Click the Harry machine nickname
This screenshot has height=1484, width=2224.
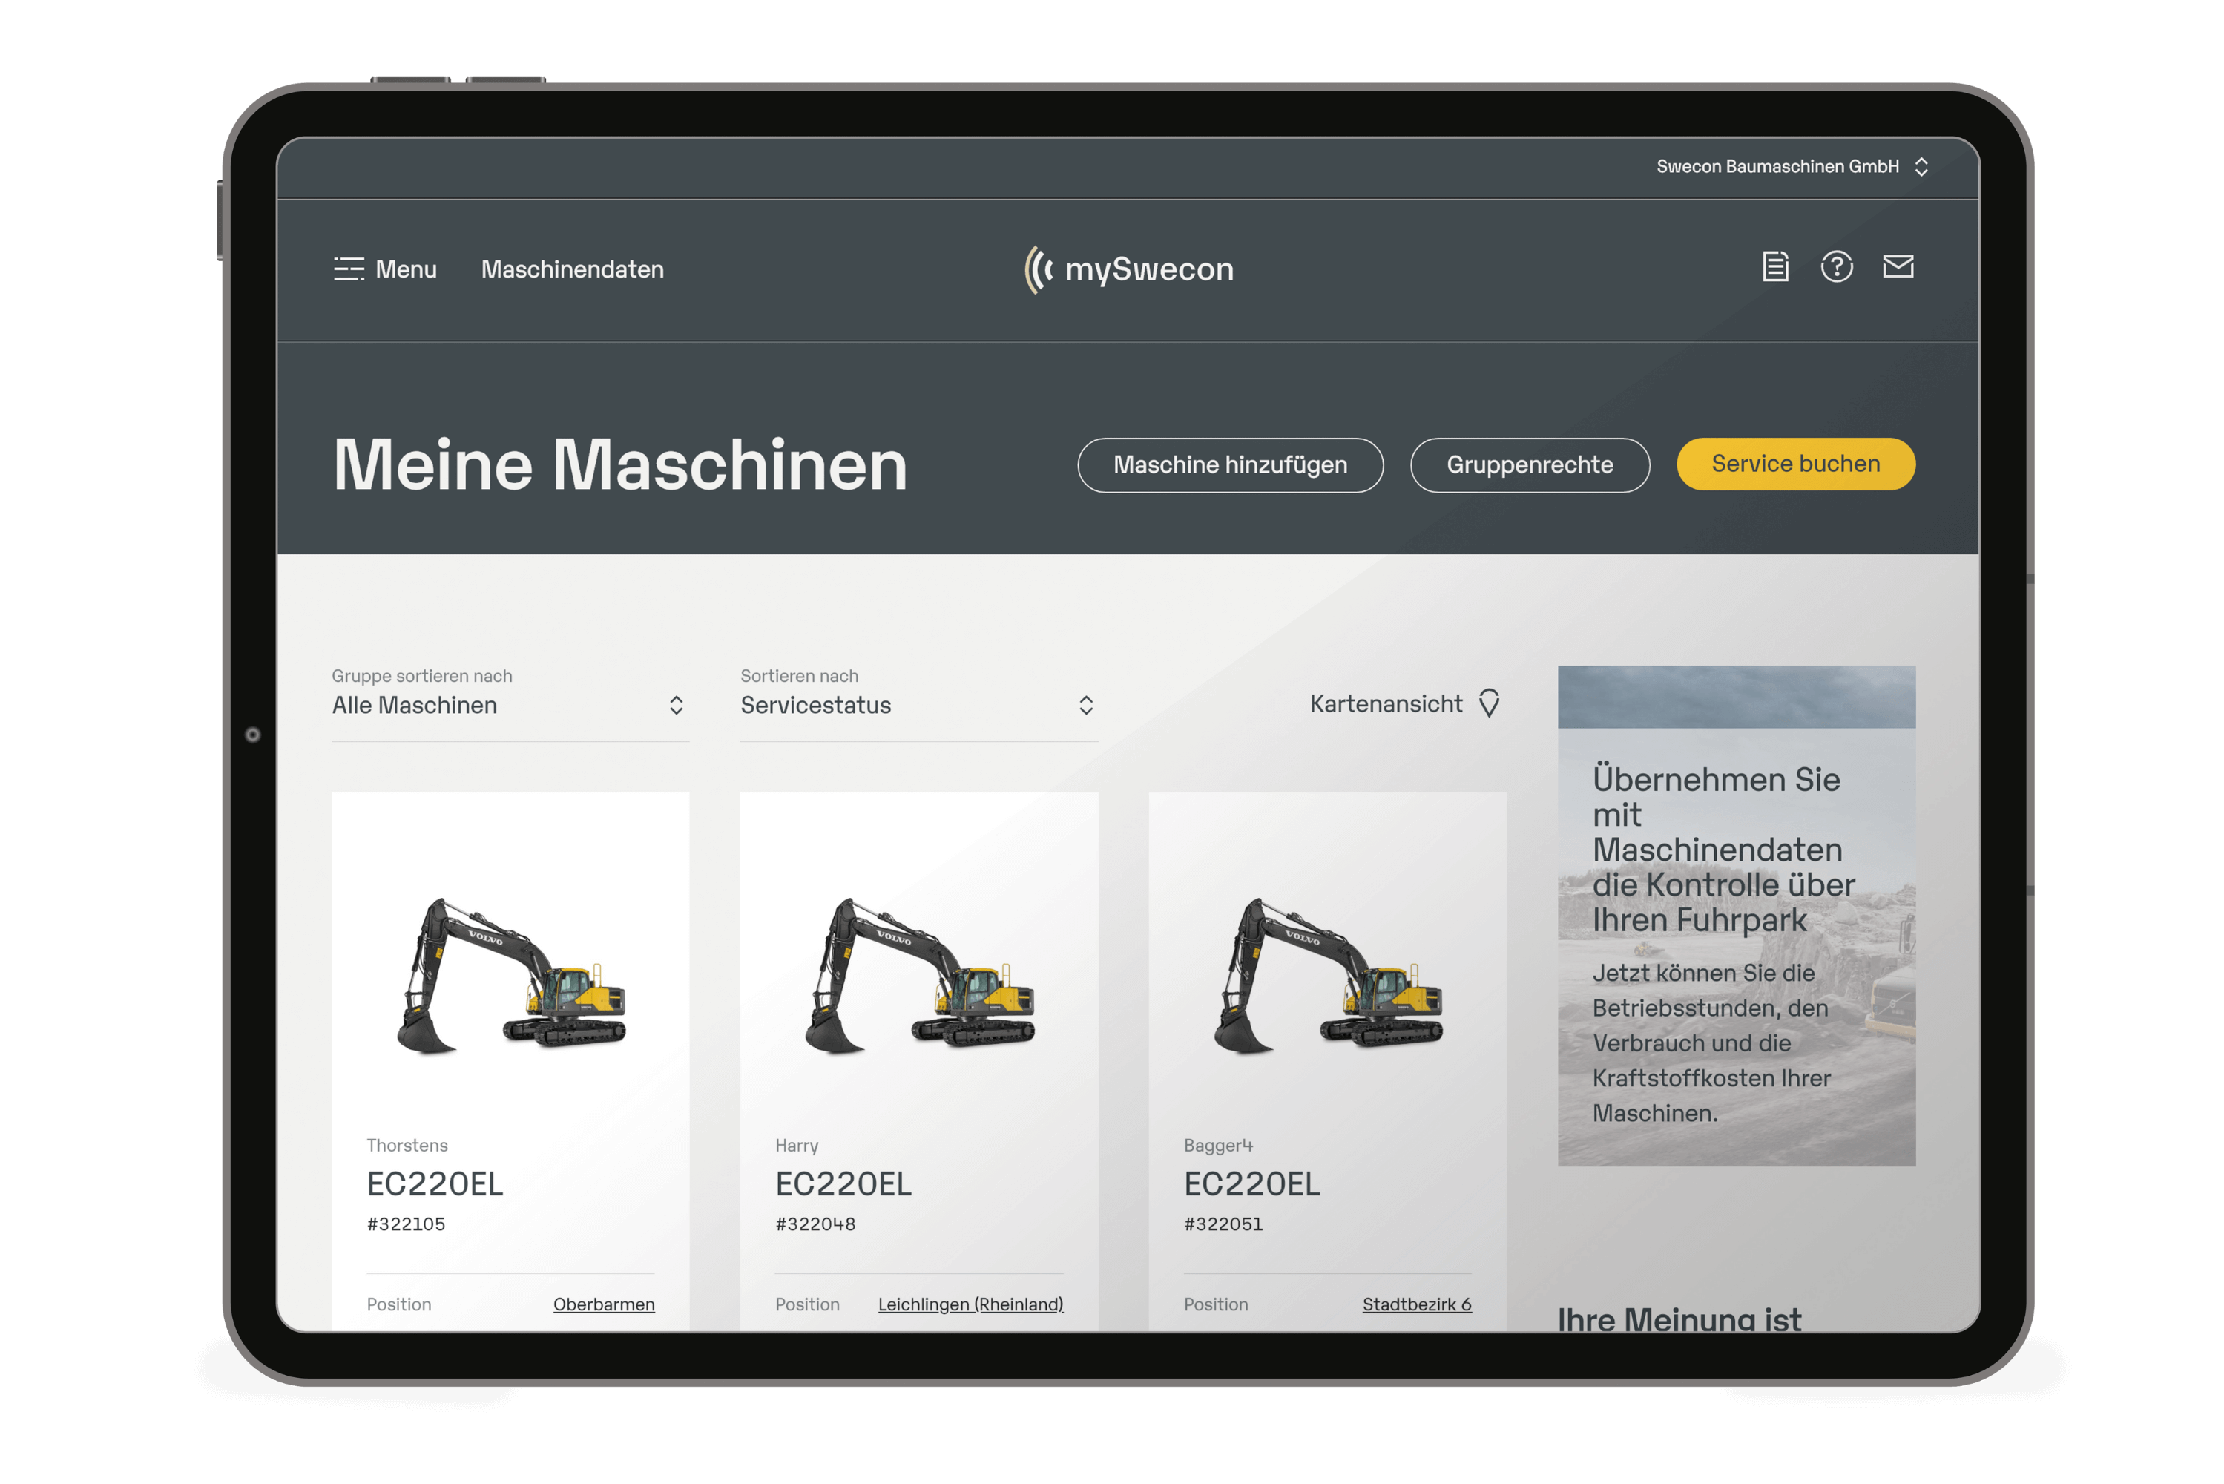[x=797, y=1145]
